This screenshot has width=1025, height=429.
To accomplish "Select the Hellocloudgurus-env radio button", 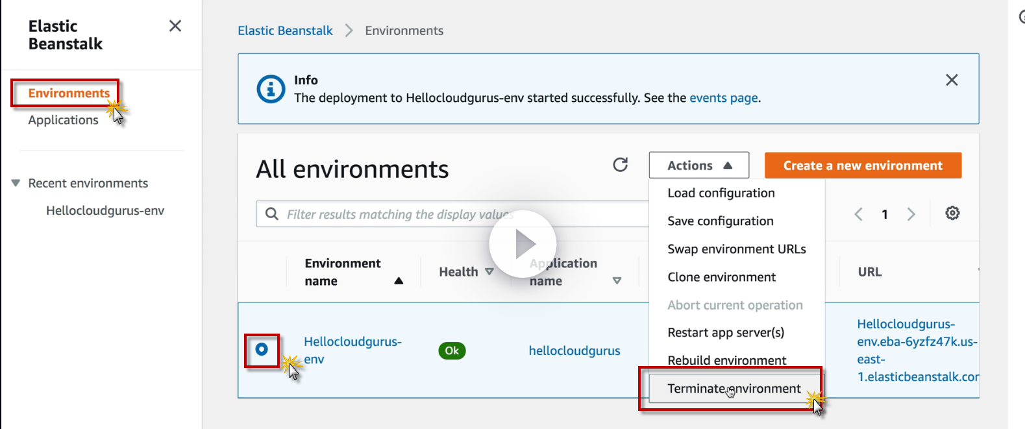I will pyautogui.click(x=262, y=350).
